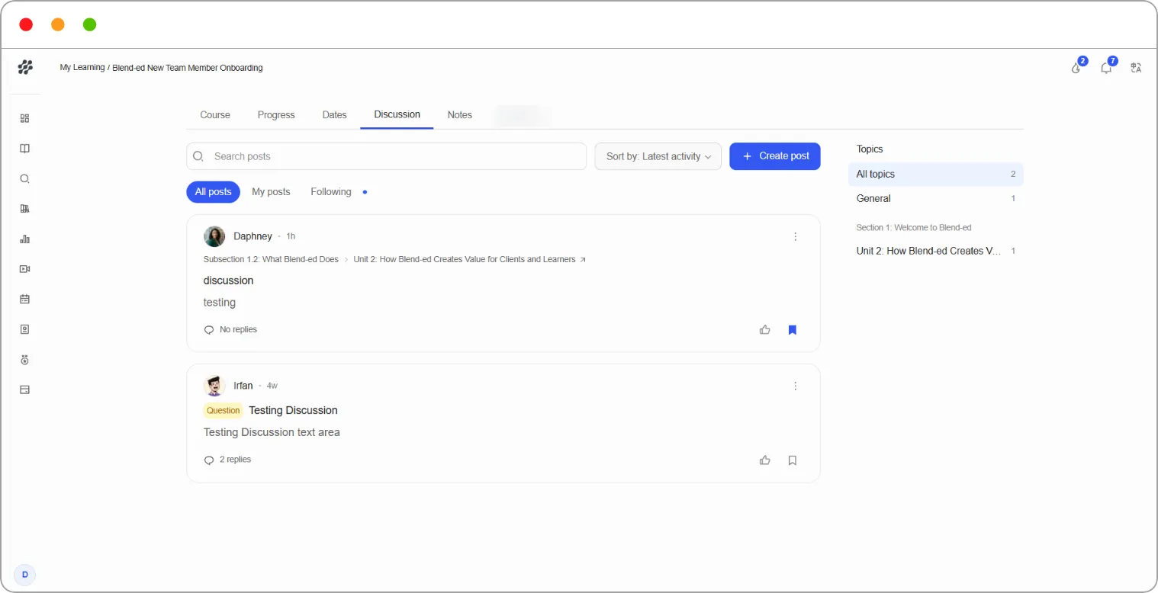Open the streak flame icon with badge 2
This screenshot has width=1158, height=593.
[1076, 68]
